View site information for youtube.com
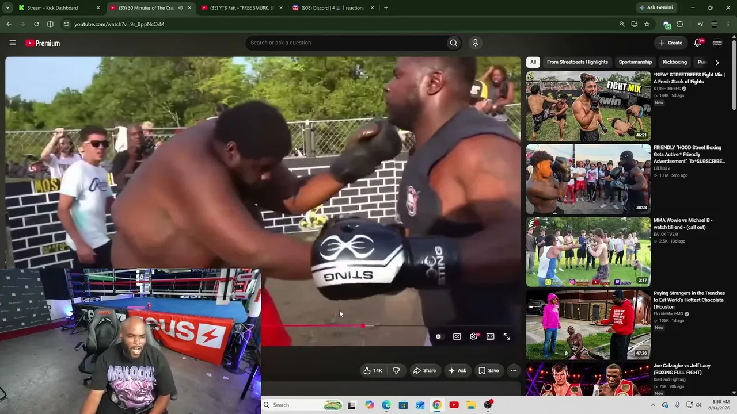Image resolution: width=737 pixels, height=414 pixels. (x=67, y=24)
